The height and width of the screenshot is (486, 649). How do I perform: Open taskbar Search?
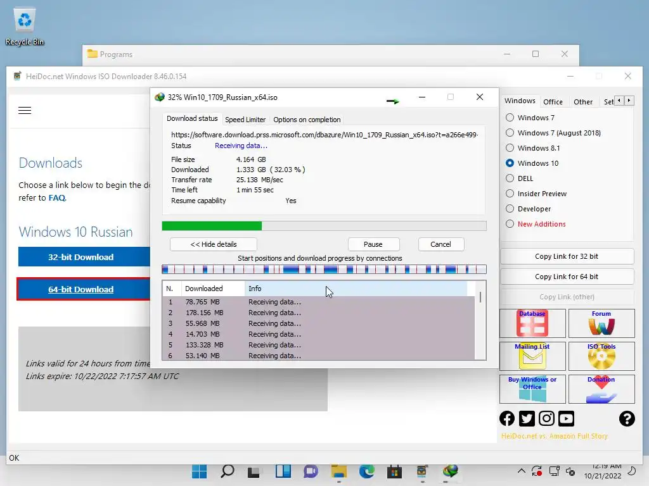point(228,471)
